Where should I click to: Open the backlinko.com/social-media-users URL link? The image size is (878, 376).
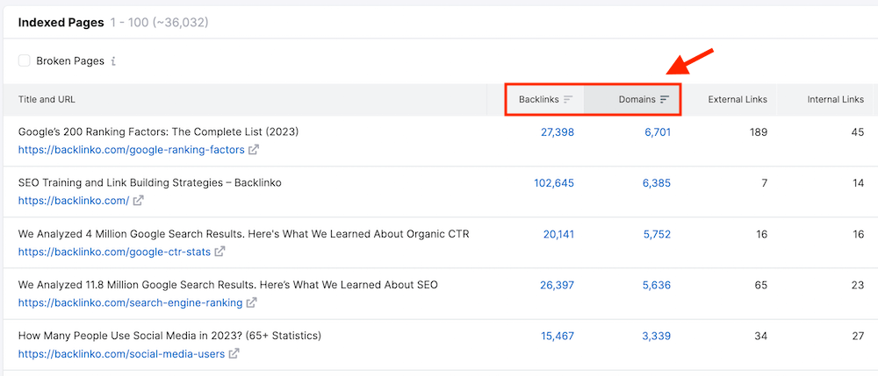pos(120,354)
